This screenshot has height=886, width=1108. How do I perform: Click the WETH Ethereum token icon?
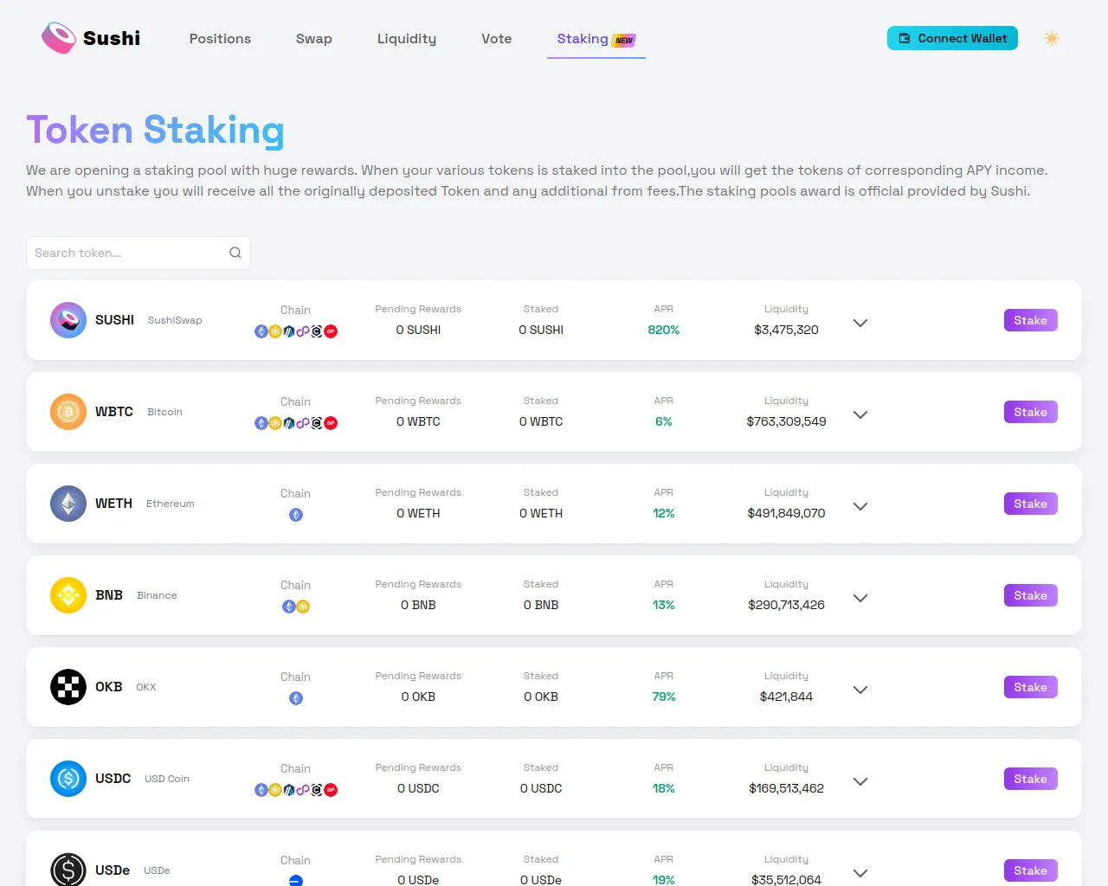[x=68, y=504]
